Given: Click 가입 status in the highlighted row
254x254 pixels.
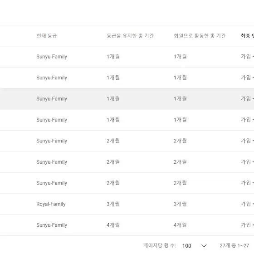Looking at the screenshot, I should pyautogui.click(x=246, y=99).
